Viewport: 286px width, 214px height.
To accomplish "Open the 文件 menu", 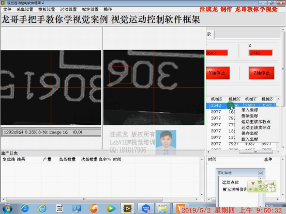I will tap(7, 9).
